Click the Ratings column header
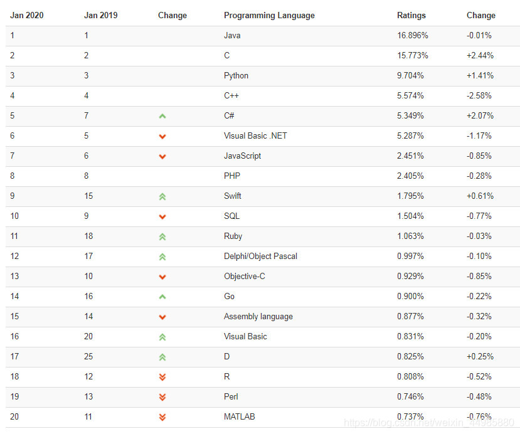Image resolution: width=520 pixels, height=434 pixels. (411, 15)
